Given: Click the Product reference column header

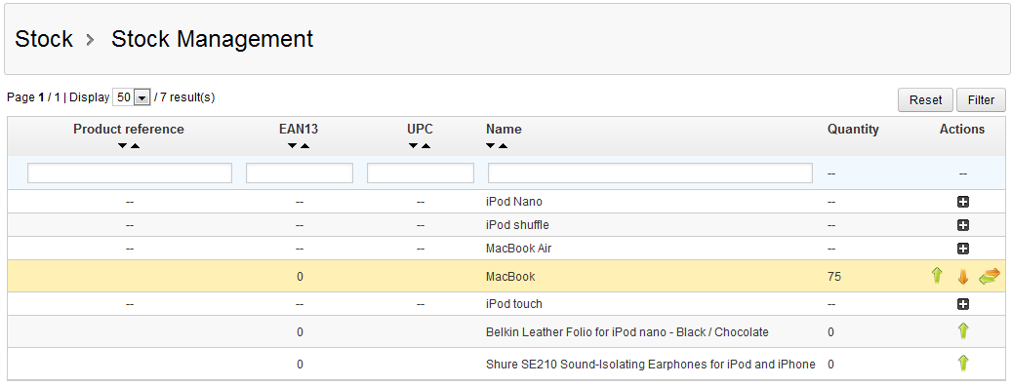Looking at the screenshot, I should point(129,130).
